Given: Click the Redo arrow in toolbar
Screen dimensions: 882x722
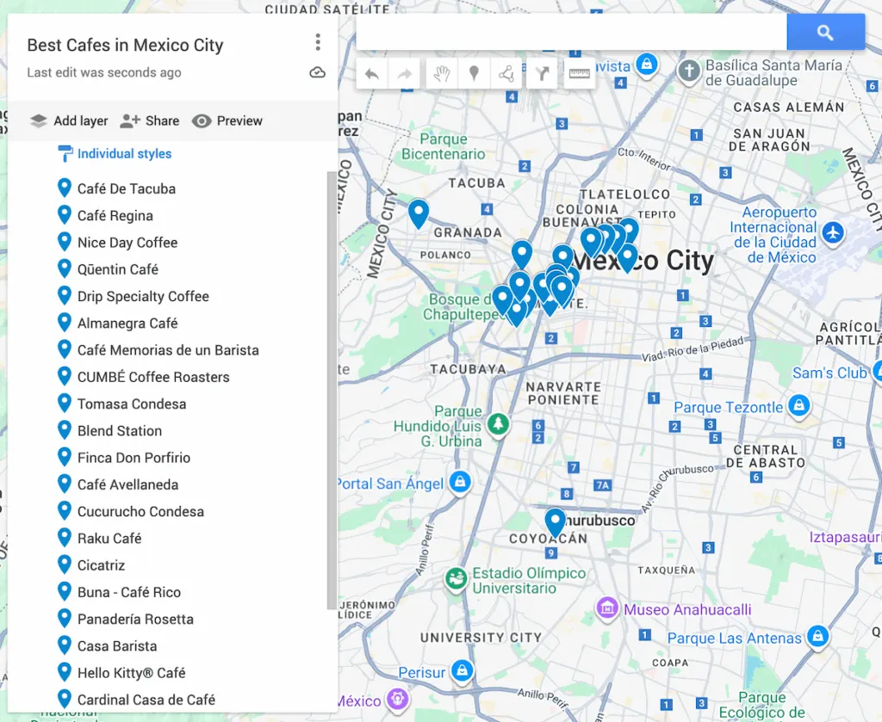Looking at the screenshot, I should pos(405,74).
